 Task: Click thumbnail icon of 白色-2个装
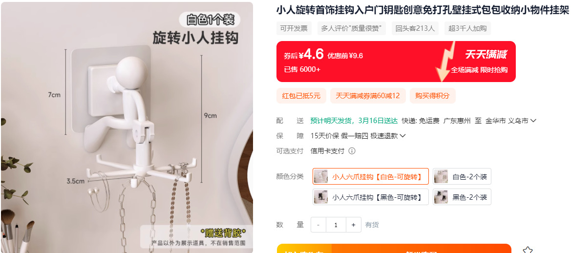point(441,176)
